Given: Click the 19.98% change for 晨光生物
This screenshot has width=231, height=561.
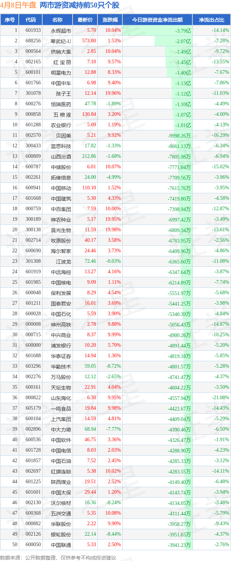Looking at the screenshot, I should [x=113, y=230].
